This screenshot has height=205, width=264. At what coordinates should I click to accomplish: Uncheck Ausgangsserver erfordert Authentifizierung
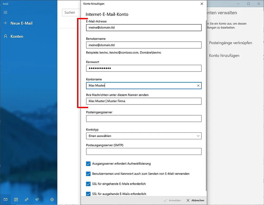[88, 164]
